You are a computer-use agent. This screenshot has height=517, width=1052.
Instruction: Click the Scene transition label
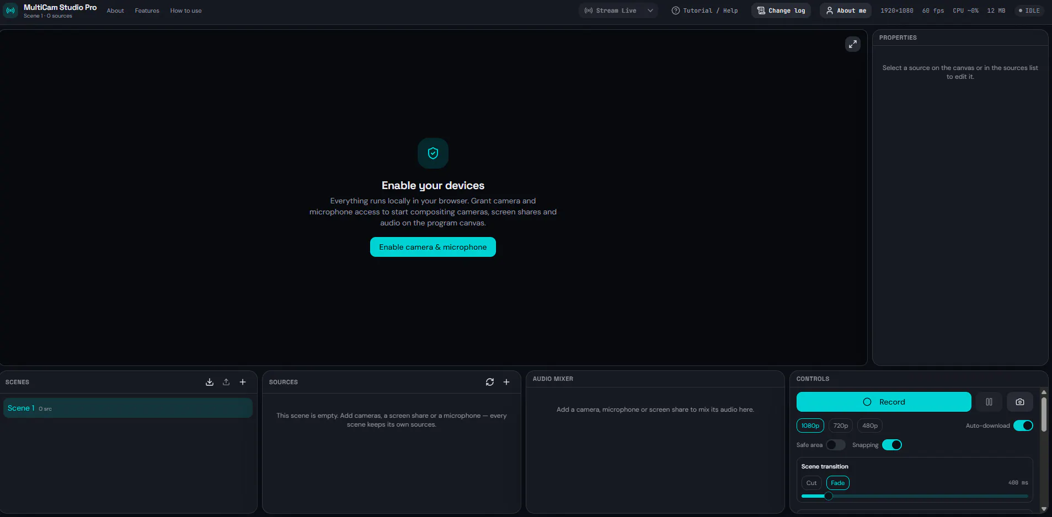click(825, 466)
